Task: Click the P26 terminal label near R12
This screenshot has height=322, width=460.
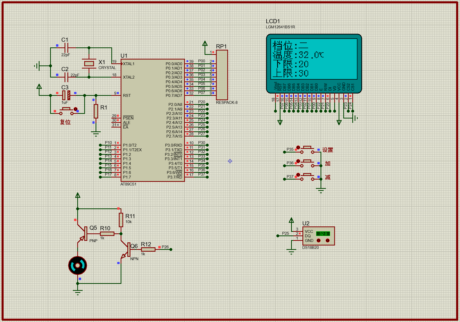Action: click(x=165, y=247)
